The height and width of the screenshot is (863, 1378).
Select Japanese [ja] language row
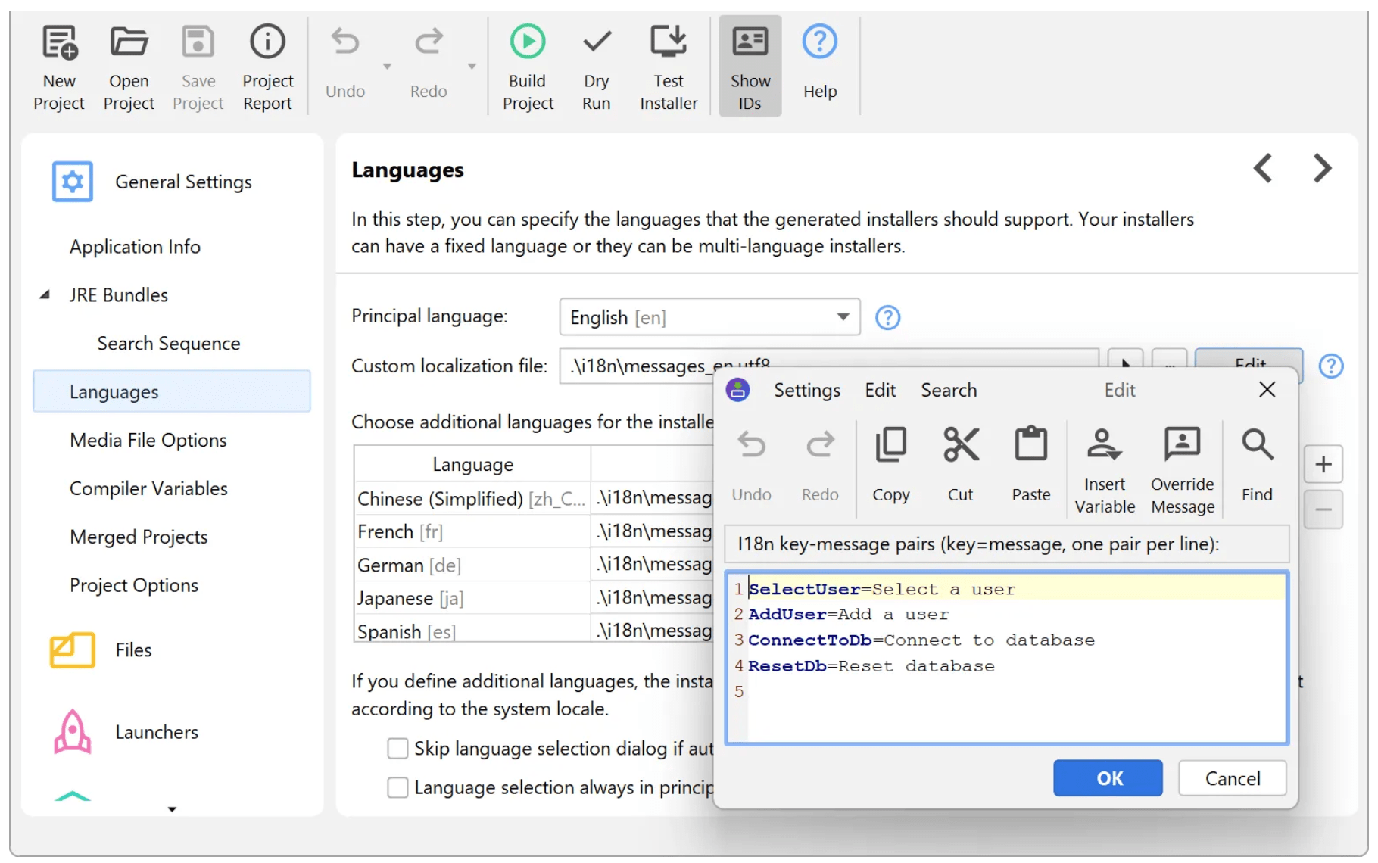pyautogui.click(x=534, y=598)
